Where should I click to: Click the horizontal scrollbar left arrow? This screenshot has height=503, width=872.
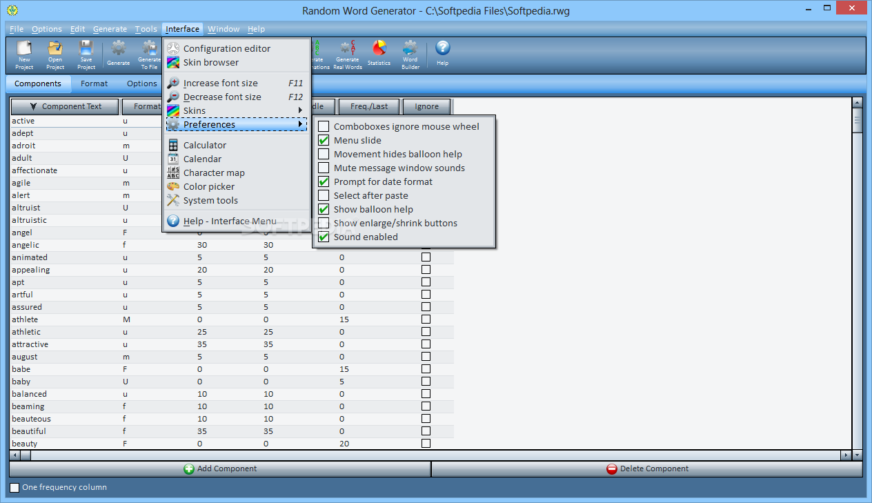click(x=14, y=455)
